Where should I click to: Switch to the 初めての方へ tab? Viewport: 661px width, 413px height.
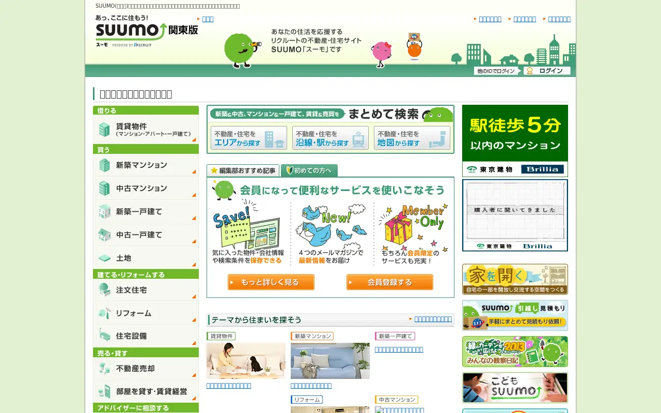coord(309,170)
